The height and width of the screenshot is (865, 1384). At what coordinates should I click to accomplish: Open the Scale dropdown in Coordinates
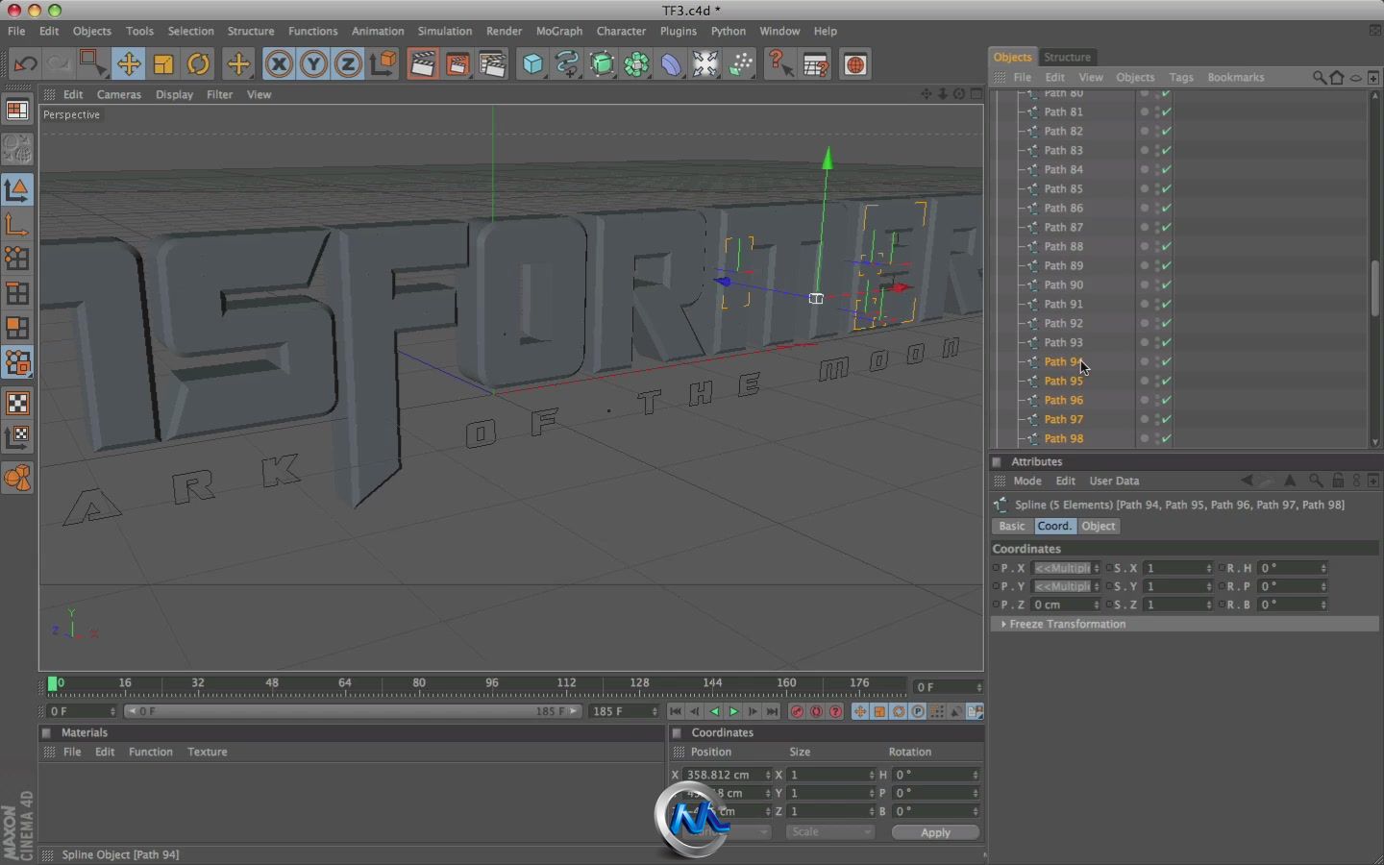830,832
